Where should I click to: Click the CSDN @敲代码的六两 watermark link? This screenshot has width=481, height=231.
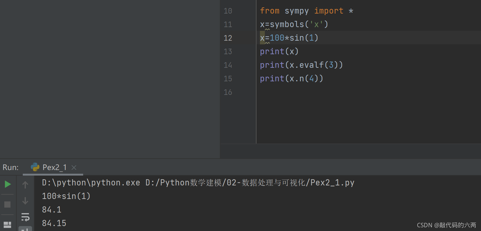tap(446, 225)
